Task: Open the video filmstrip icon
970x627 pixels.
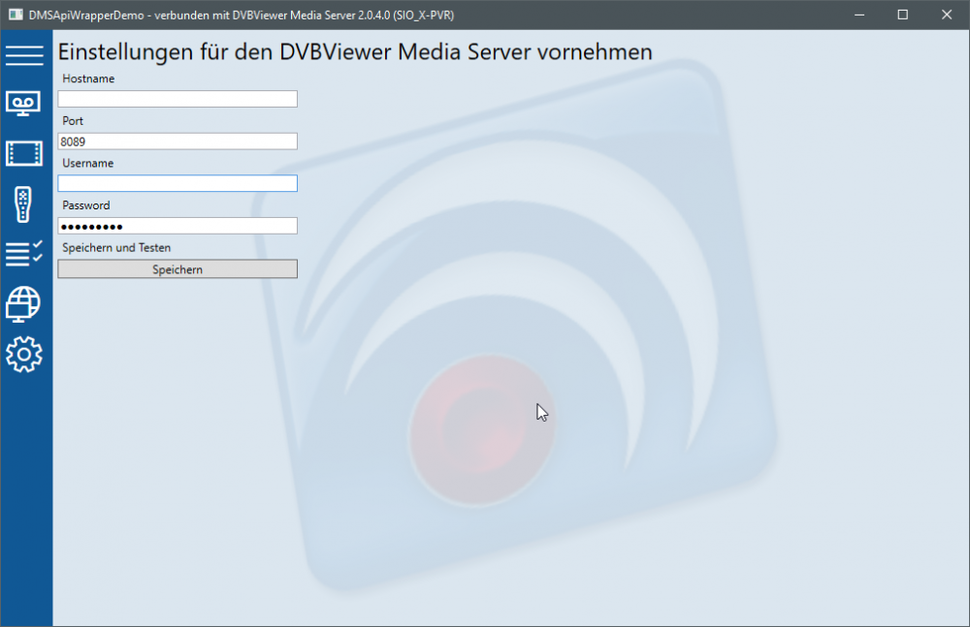Action: (x=24, y=153)
